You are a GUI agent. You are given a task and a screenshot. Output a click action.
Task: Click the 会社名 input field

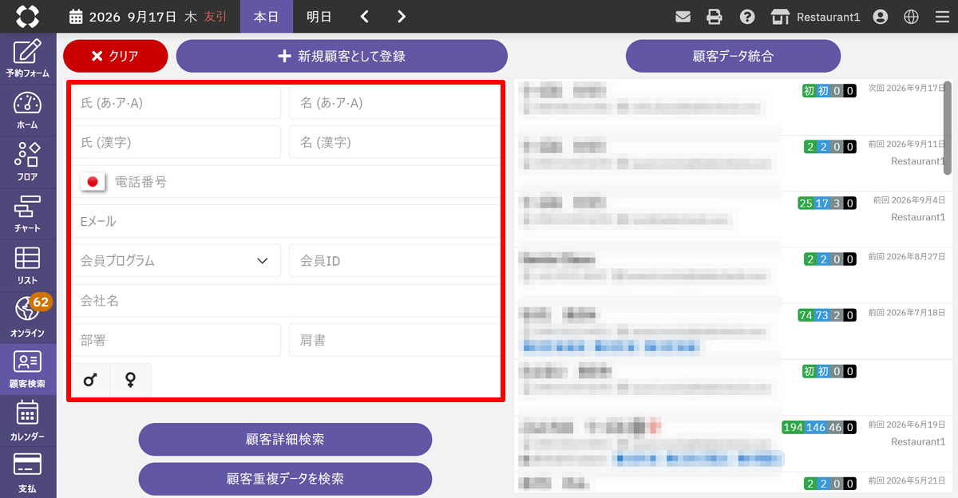pyautogui.click(x=286, y=301)
